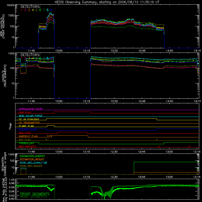Click 12:45 time tick under the decimation panel
202x202 pixels.
pyautogui.click(x=142, y=177)
